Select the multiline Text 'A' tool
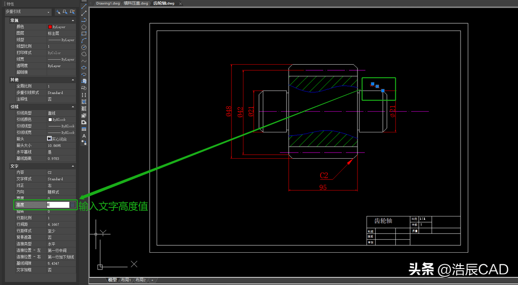The height and width of the screenshot is (285, 518). 84,136
